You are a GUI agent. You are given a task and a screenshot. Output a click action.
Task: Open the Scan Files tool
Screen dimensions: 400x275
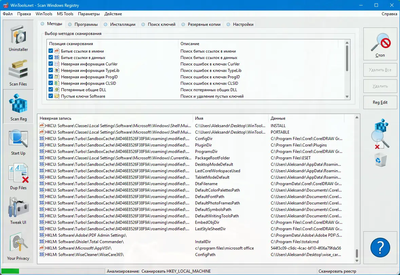(18, 72)
